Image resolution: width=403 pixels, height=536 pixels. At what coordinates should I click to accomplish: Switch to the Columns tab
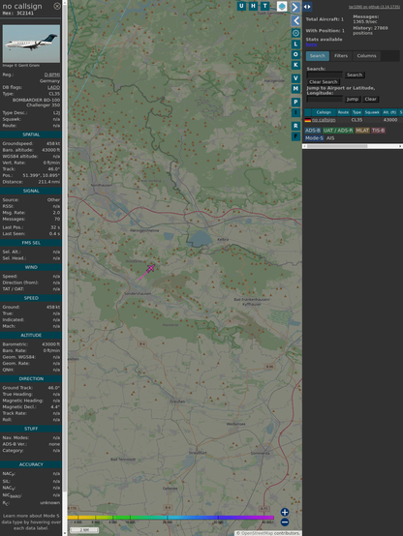click(x=366, y=56)
